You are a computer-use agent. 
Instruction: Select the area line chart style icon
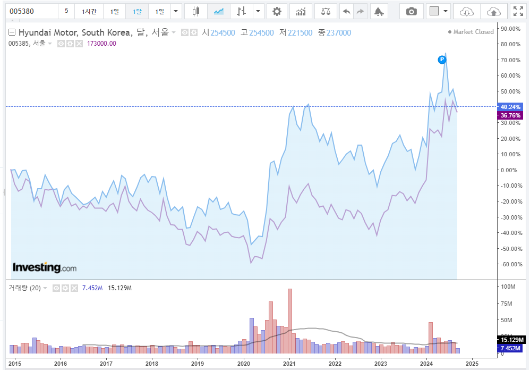pos(219,12)
